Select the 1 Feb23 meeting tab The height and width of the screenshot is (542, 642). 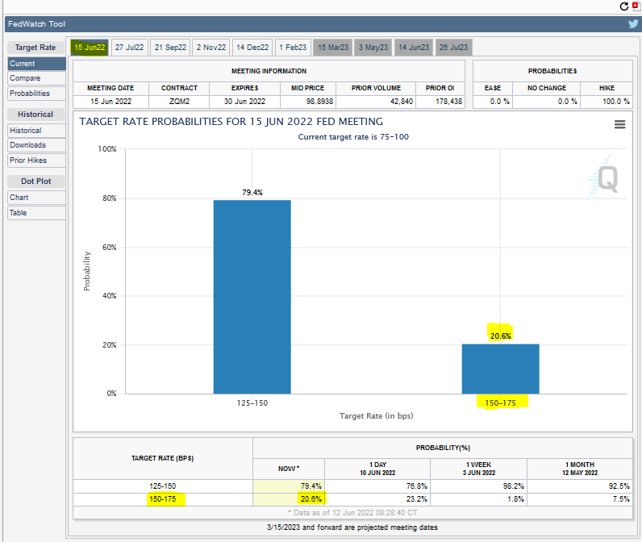click(x=293, y=48)
